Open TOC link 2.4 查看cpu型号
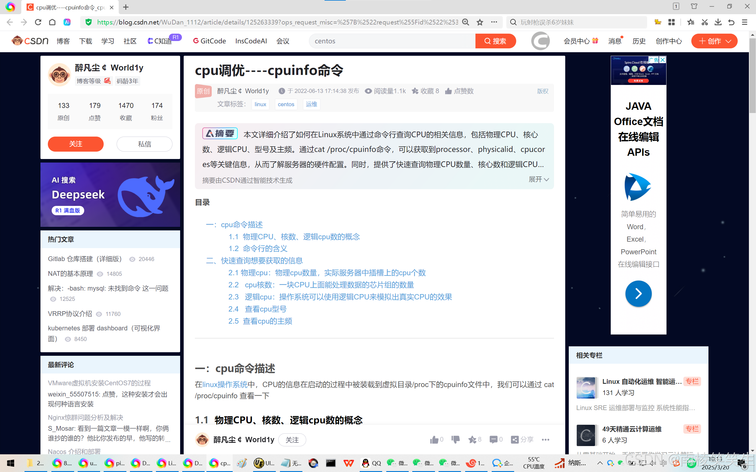Viewport: 756px width, 472px height. pyautogui.click(x=258, y=309)
